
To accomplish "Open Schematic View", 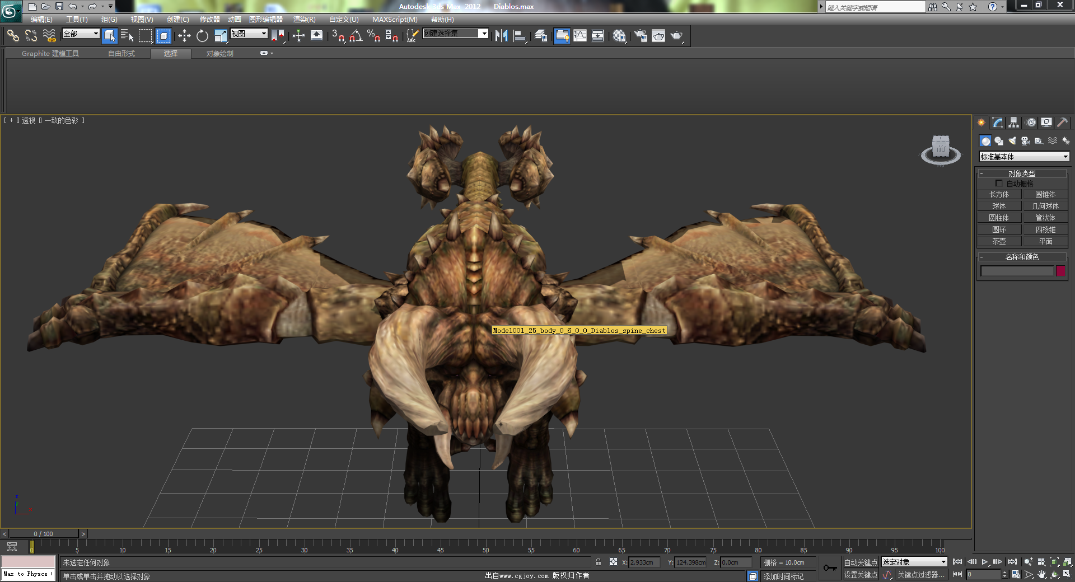I will (x=598, y=36).
